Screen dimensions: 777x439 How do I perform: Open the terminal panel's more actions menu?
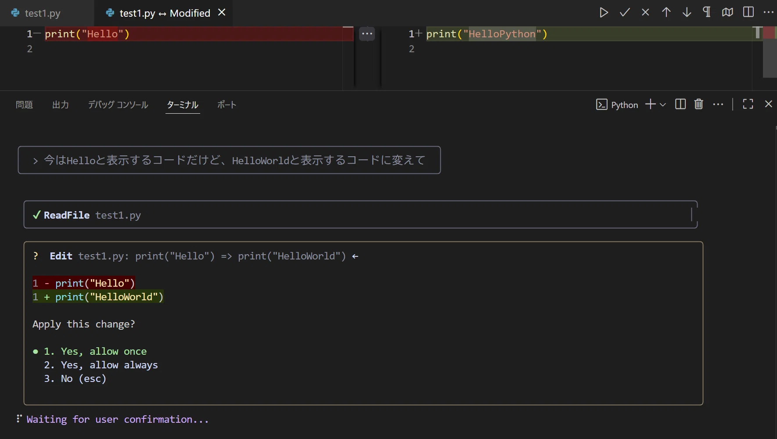[x=718, y=104]
